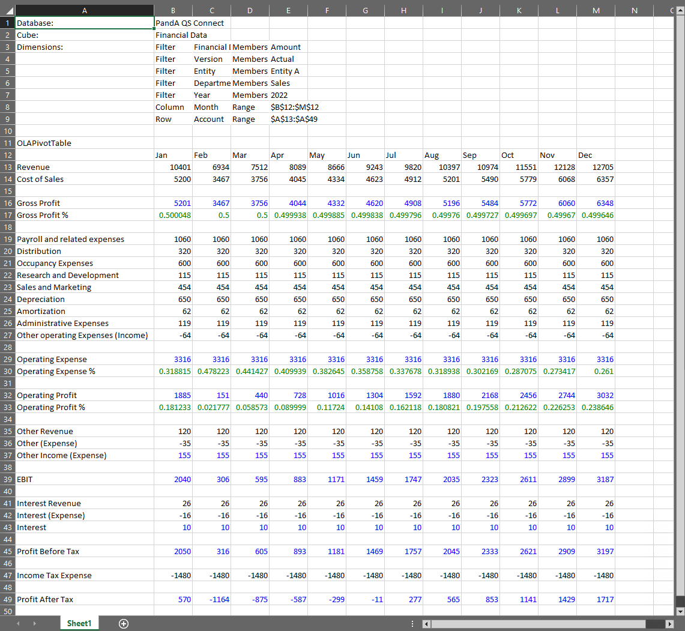This screenshot has width=685, height=631.
Task: Click the horizontal scrollbar right arrow
Action: click(670, 623)
